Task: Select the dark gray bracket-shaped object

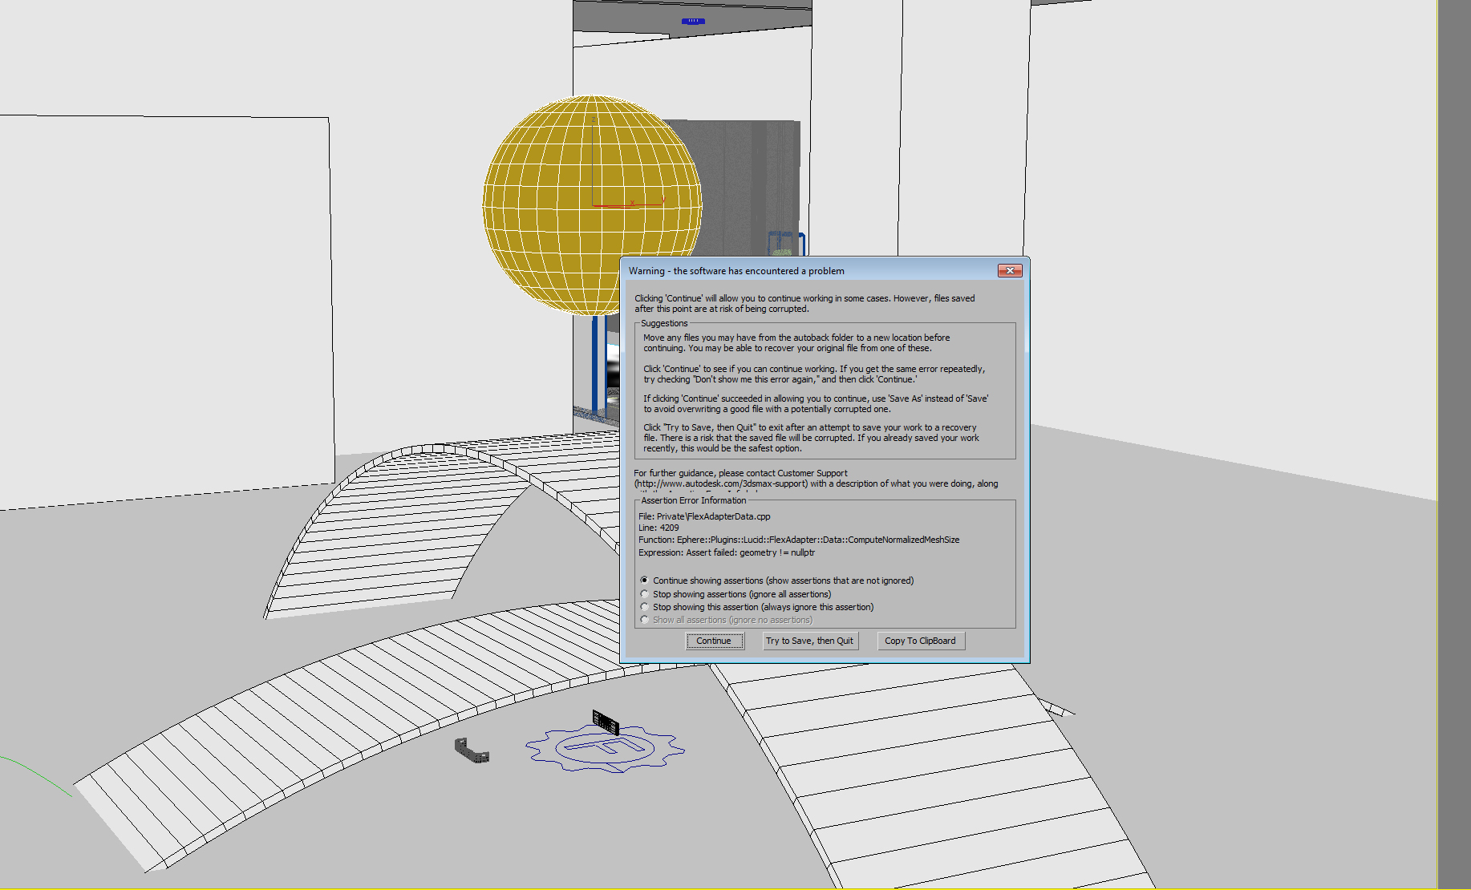Action: click(x=472, y=750)
